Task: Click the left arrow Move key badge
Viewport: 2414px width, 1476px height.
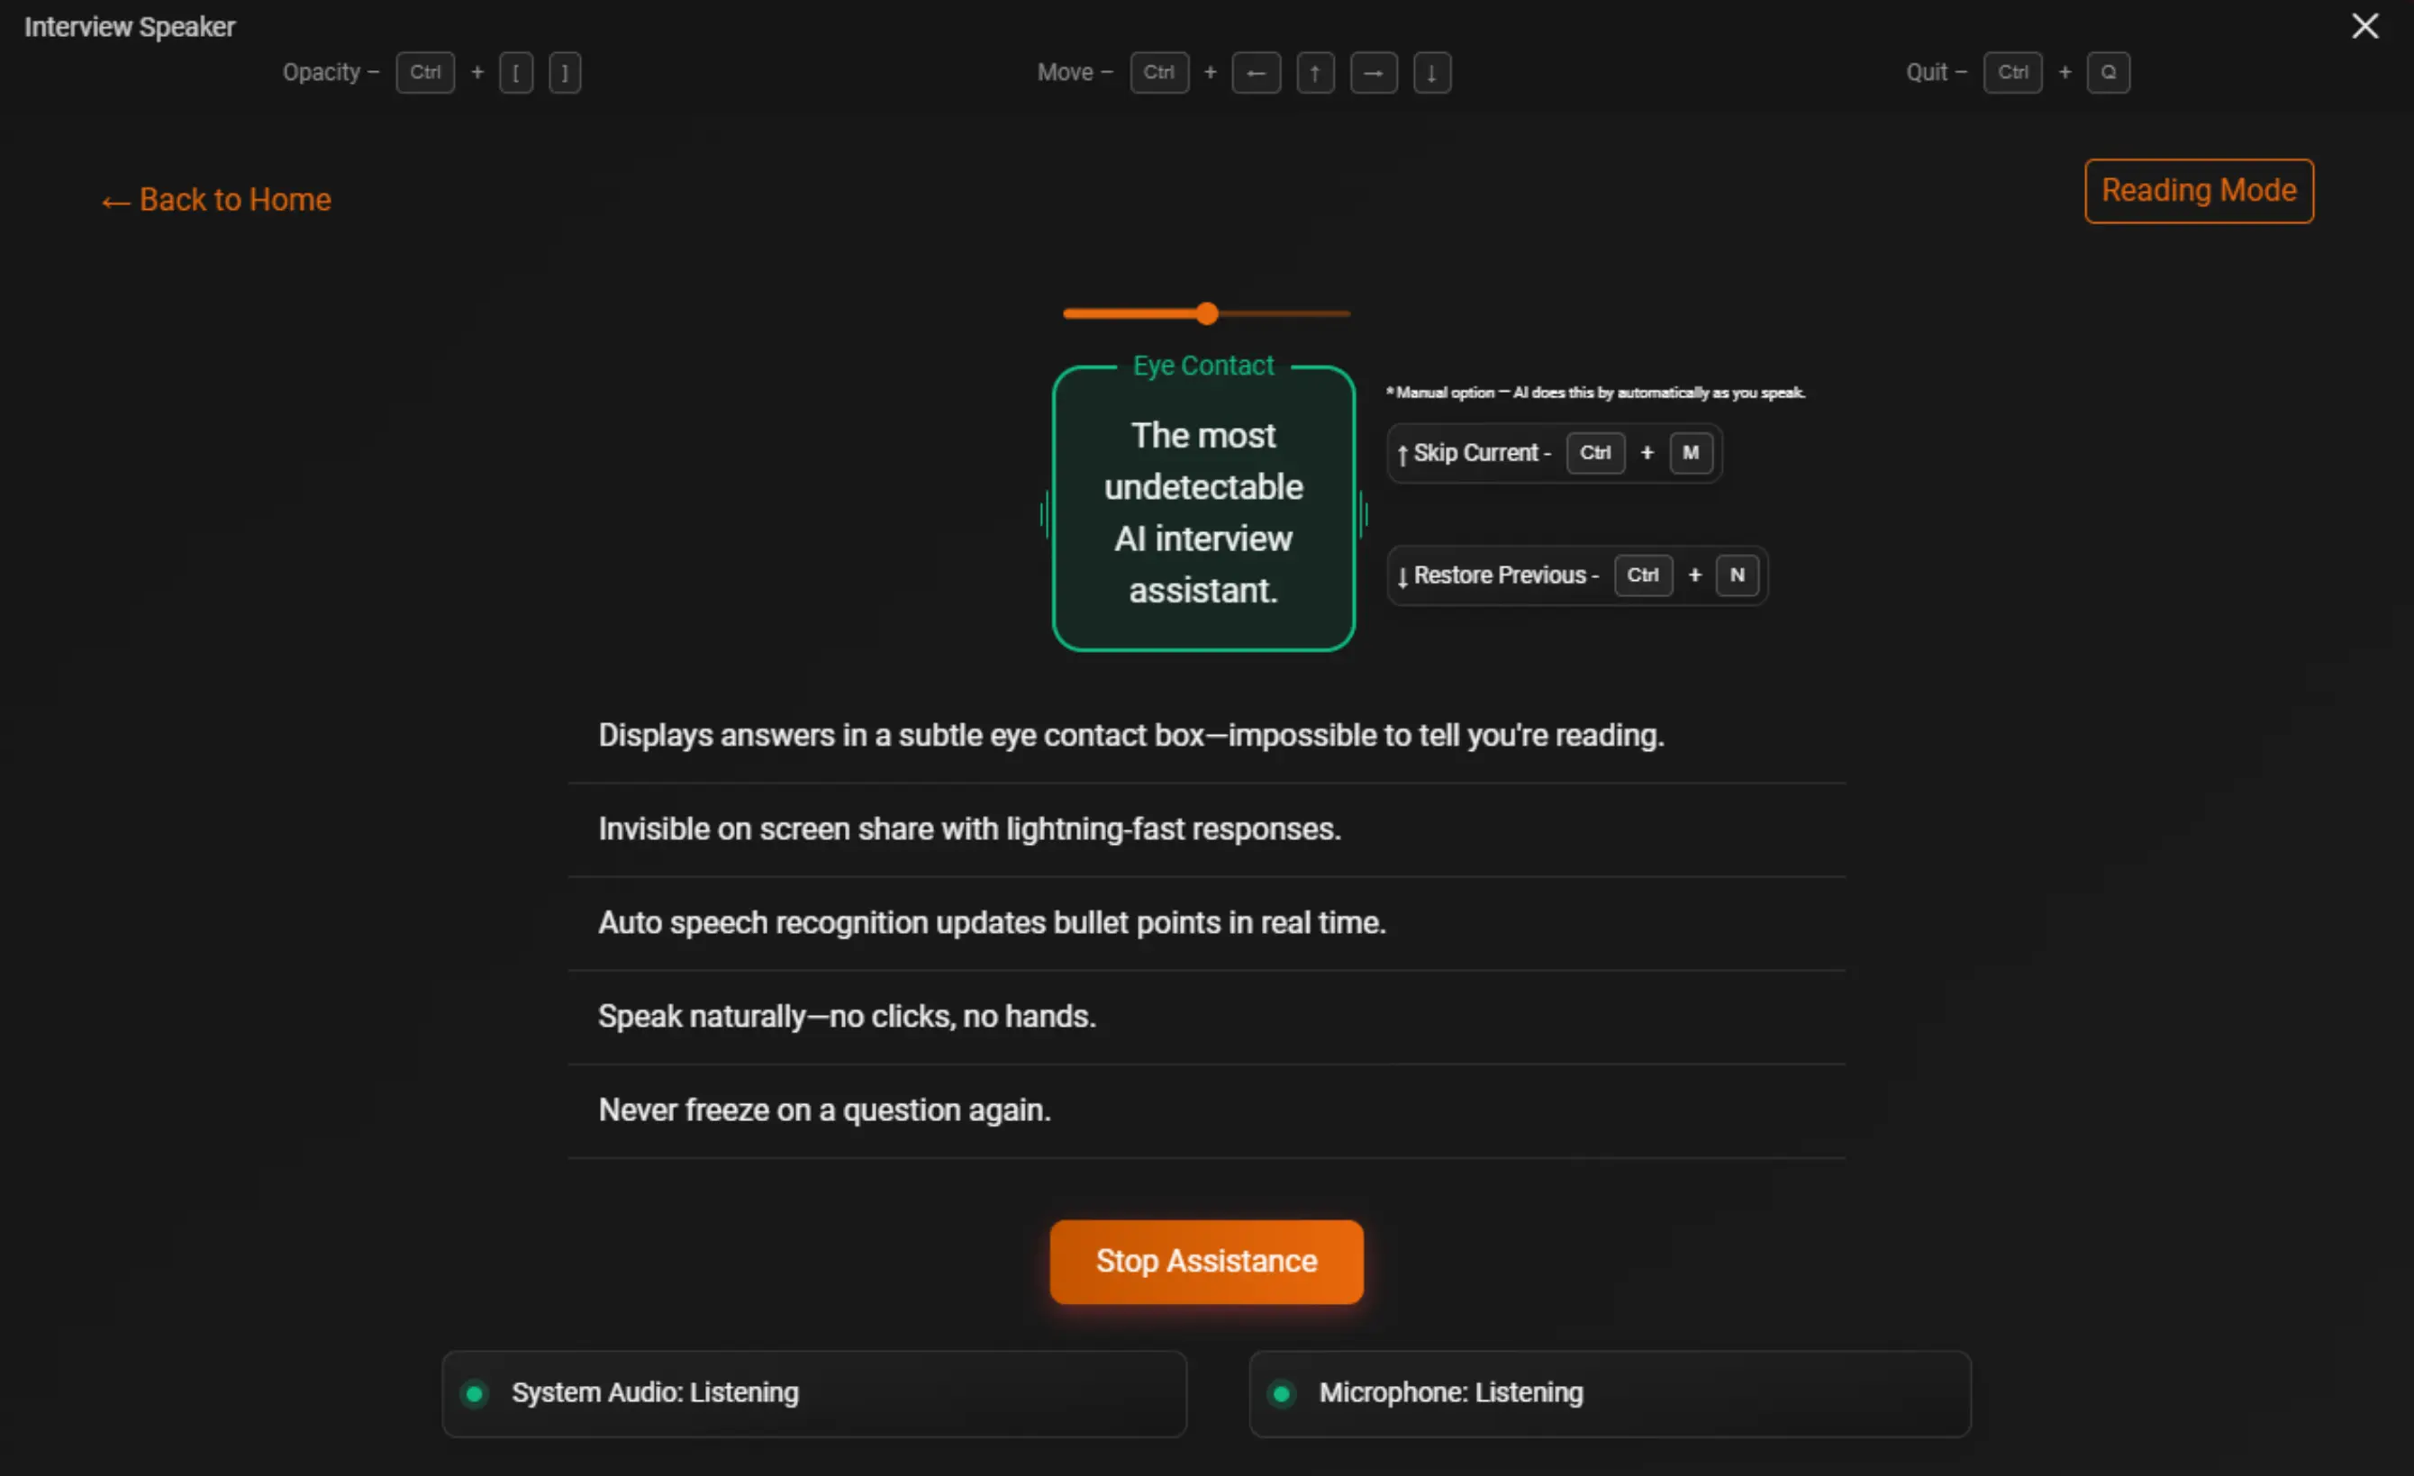Action: coord(1257,72)
